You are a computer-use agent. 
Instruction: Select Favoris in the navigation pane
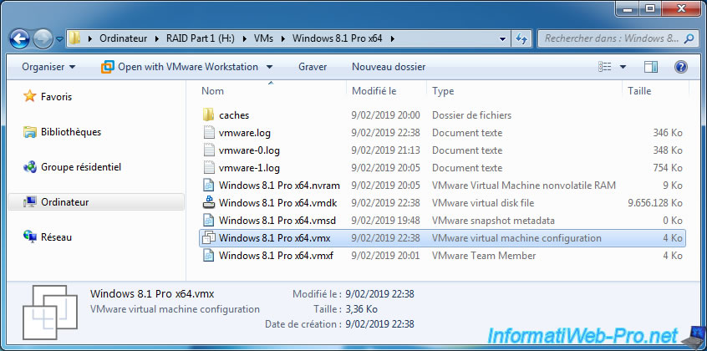click(x=56, y=97)
